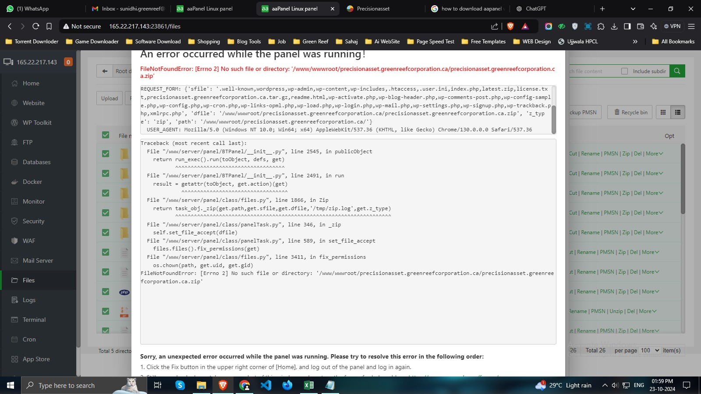Open Skype from the taskbar

pyautogui.click(x=180, y=385)
